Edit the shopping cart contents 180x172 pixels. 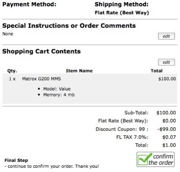coord(166,62)
